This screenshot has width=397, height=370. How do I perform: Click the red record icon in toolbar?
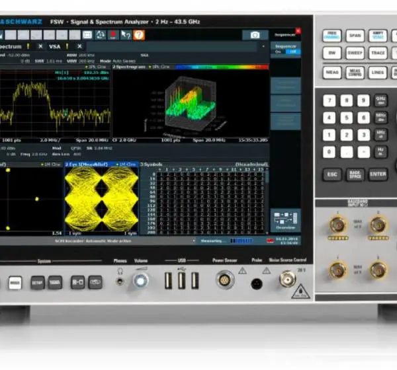click(113, 35)
